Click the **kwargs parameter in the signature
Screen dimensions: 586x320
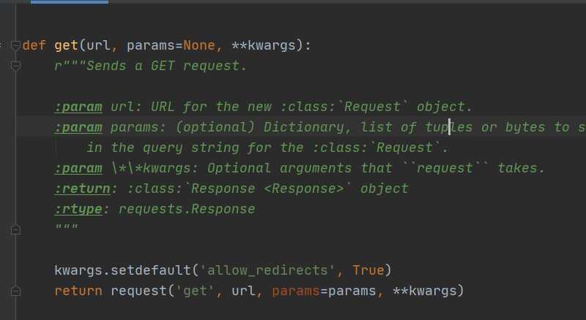point(264,45)
